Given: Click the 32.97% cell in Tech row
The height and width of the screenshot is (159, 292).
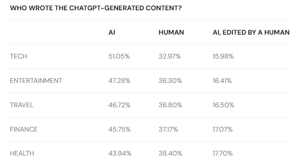Looking at the screenshot, I should [x=170, y=56].
